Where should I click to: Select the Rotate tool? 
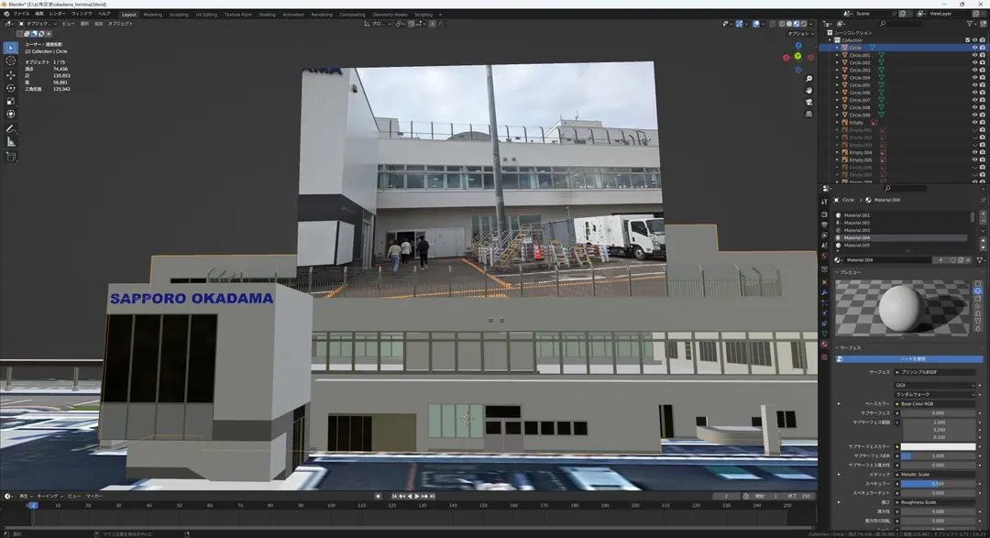tap(11, 88)
